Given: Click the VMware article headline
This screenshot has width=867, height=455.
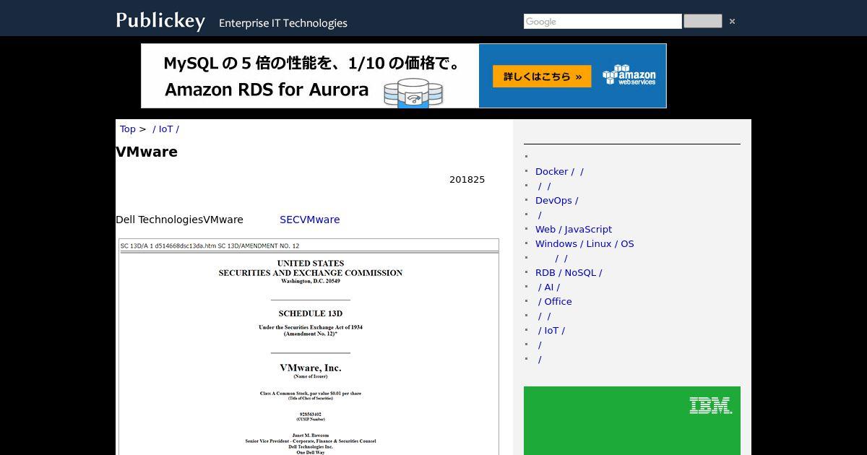Looking at the screenshot, I should click(147, 152).
